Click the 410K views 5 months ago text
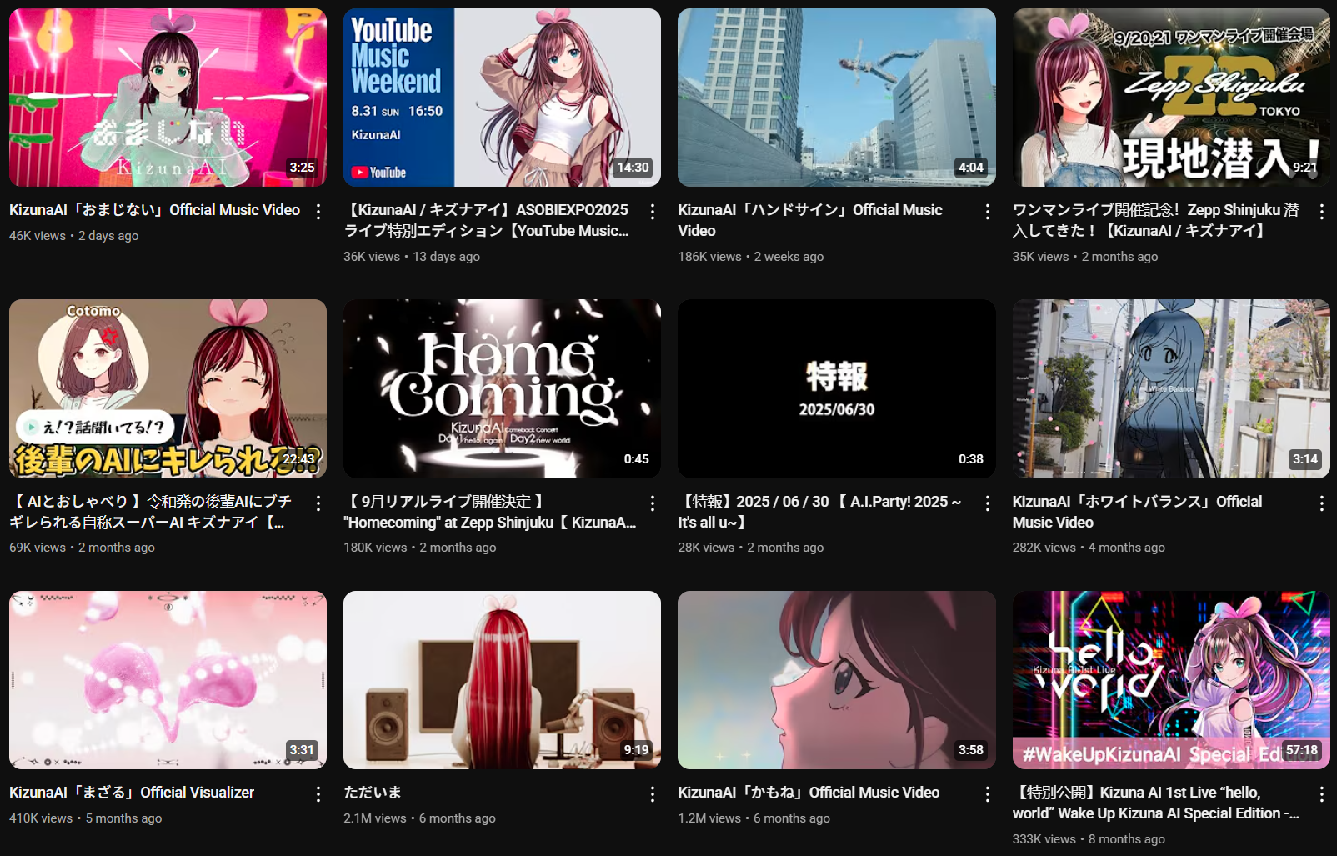1337x856 pixels. tap(86, 818)
